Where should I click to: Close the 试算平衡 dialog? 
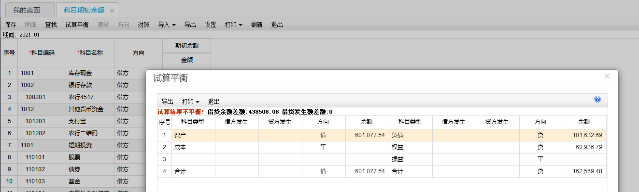tap(607, 76)
